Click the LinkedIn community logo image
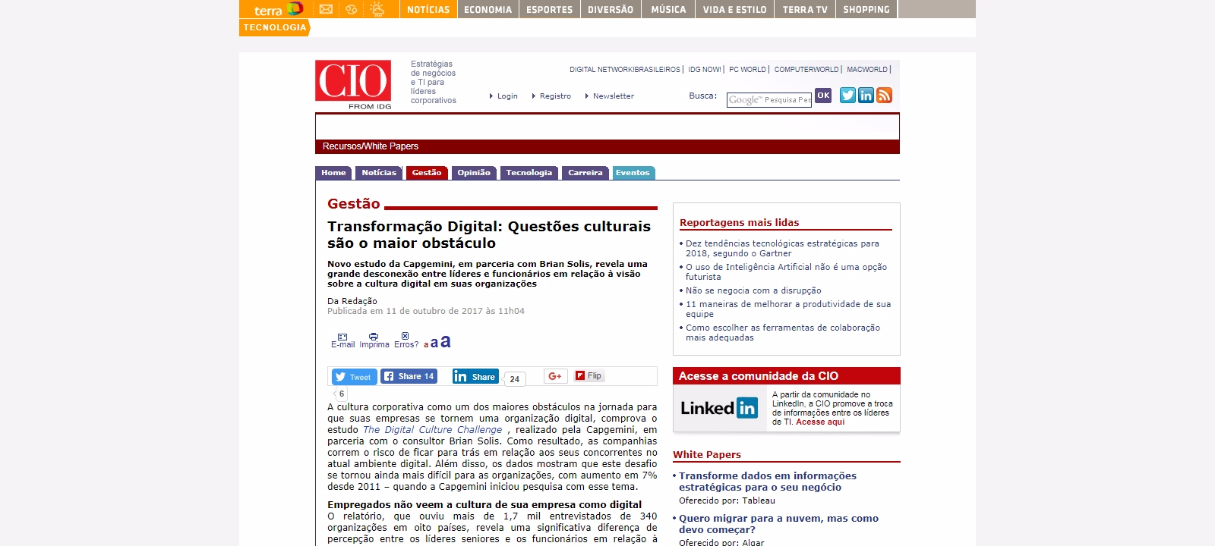The height and width of the screenshot is (546, 1215). pyautogui.click(x=719, y=408)
